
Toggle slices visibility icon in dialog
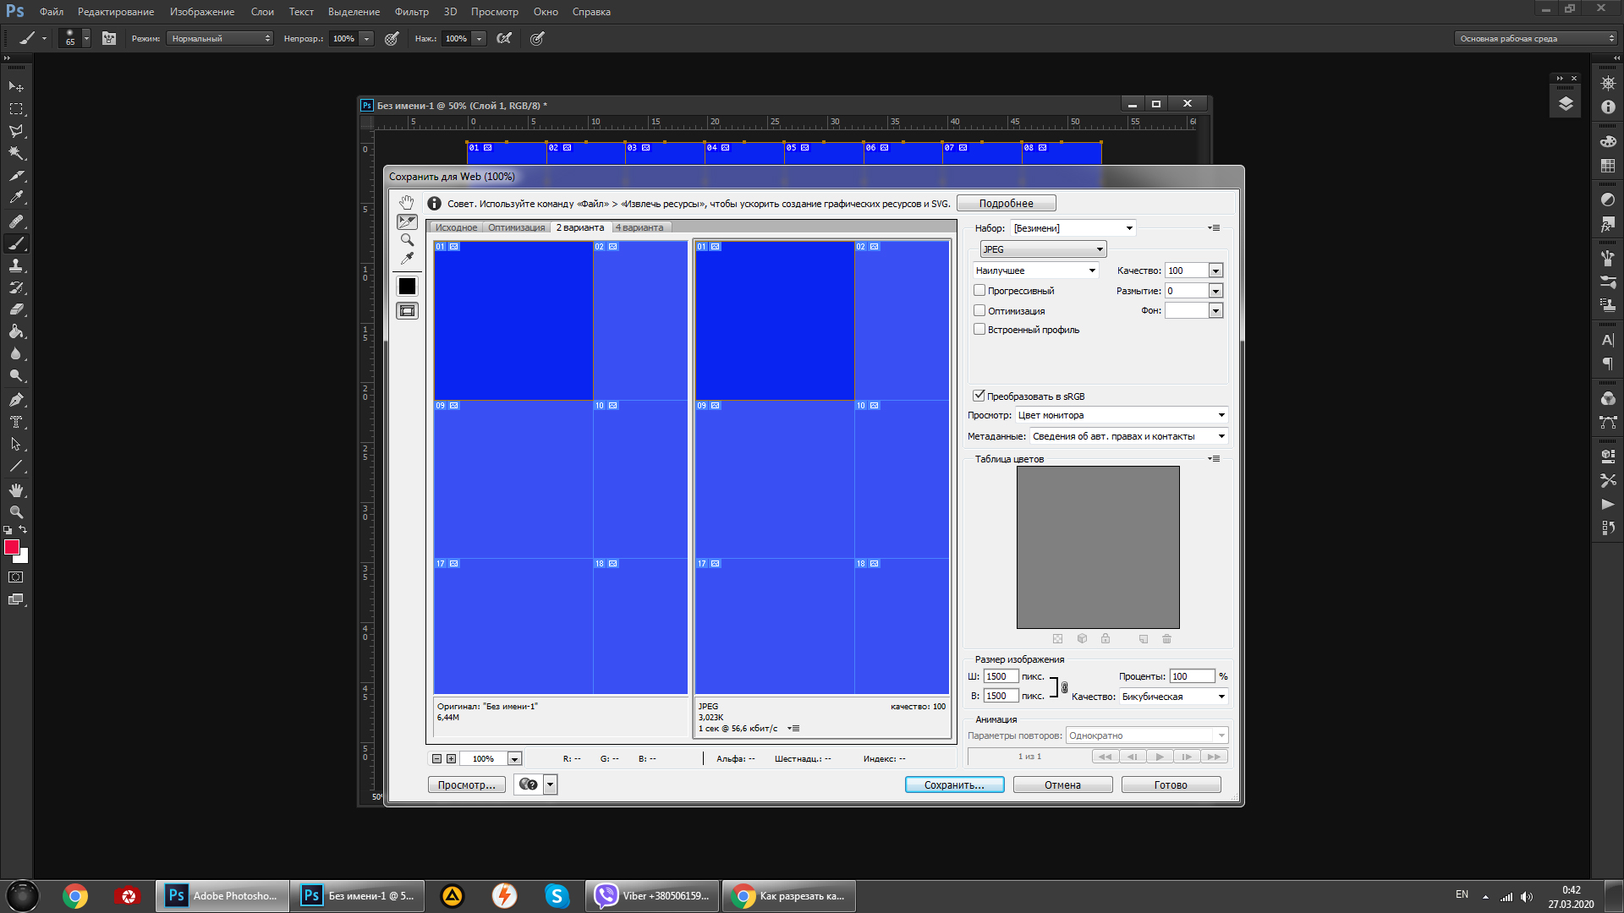click(x=407, y=311)
